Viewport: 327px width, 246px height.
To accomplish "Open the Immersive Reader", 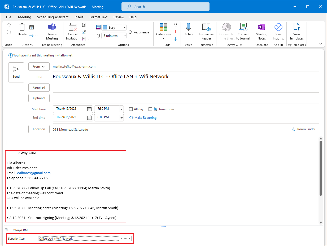I will click(x=206, y=32).
